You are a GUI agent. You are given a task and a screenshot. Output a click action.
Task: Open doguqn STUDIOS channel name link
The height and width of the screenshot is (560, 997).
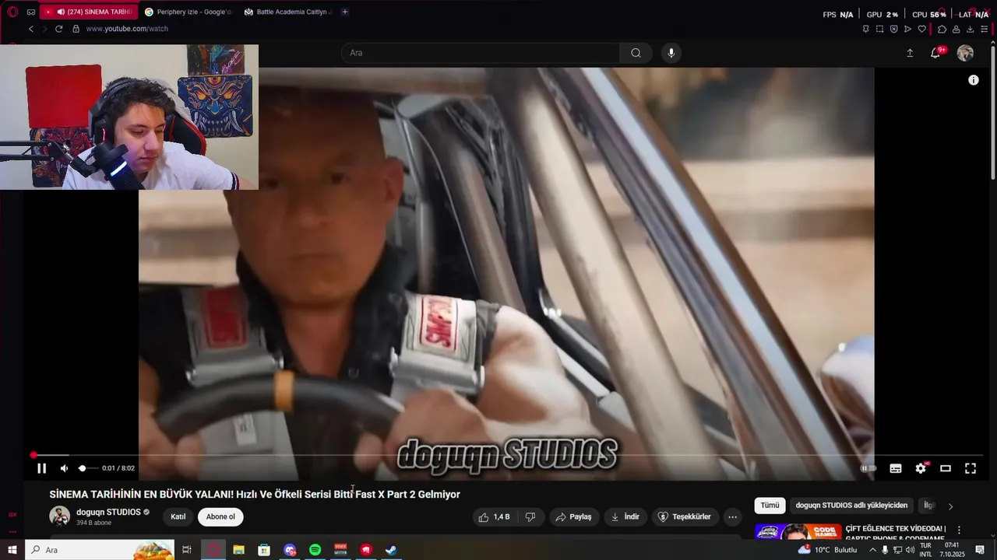click(x=108, y=512)
